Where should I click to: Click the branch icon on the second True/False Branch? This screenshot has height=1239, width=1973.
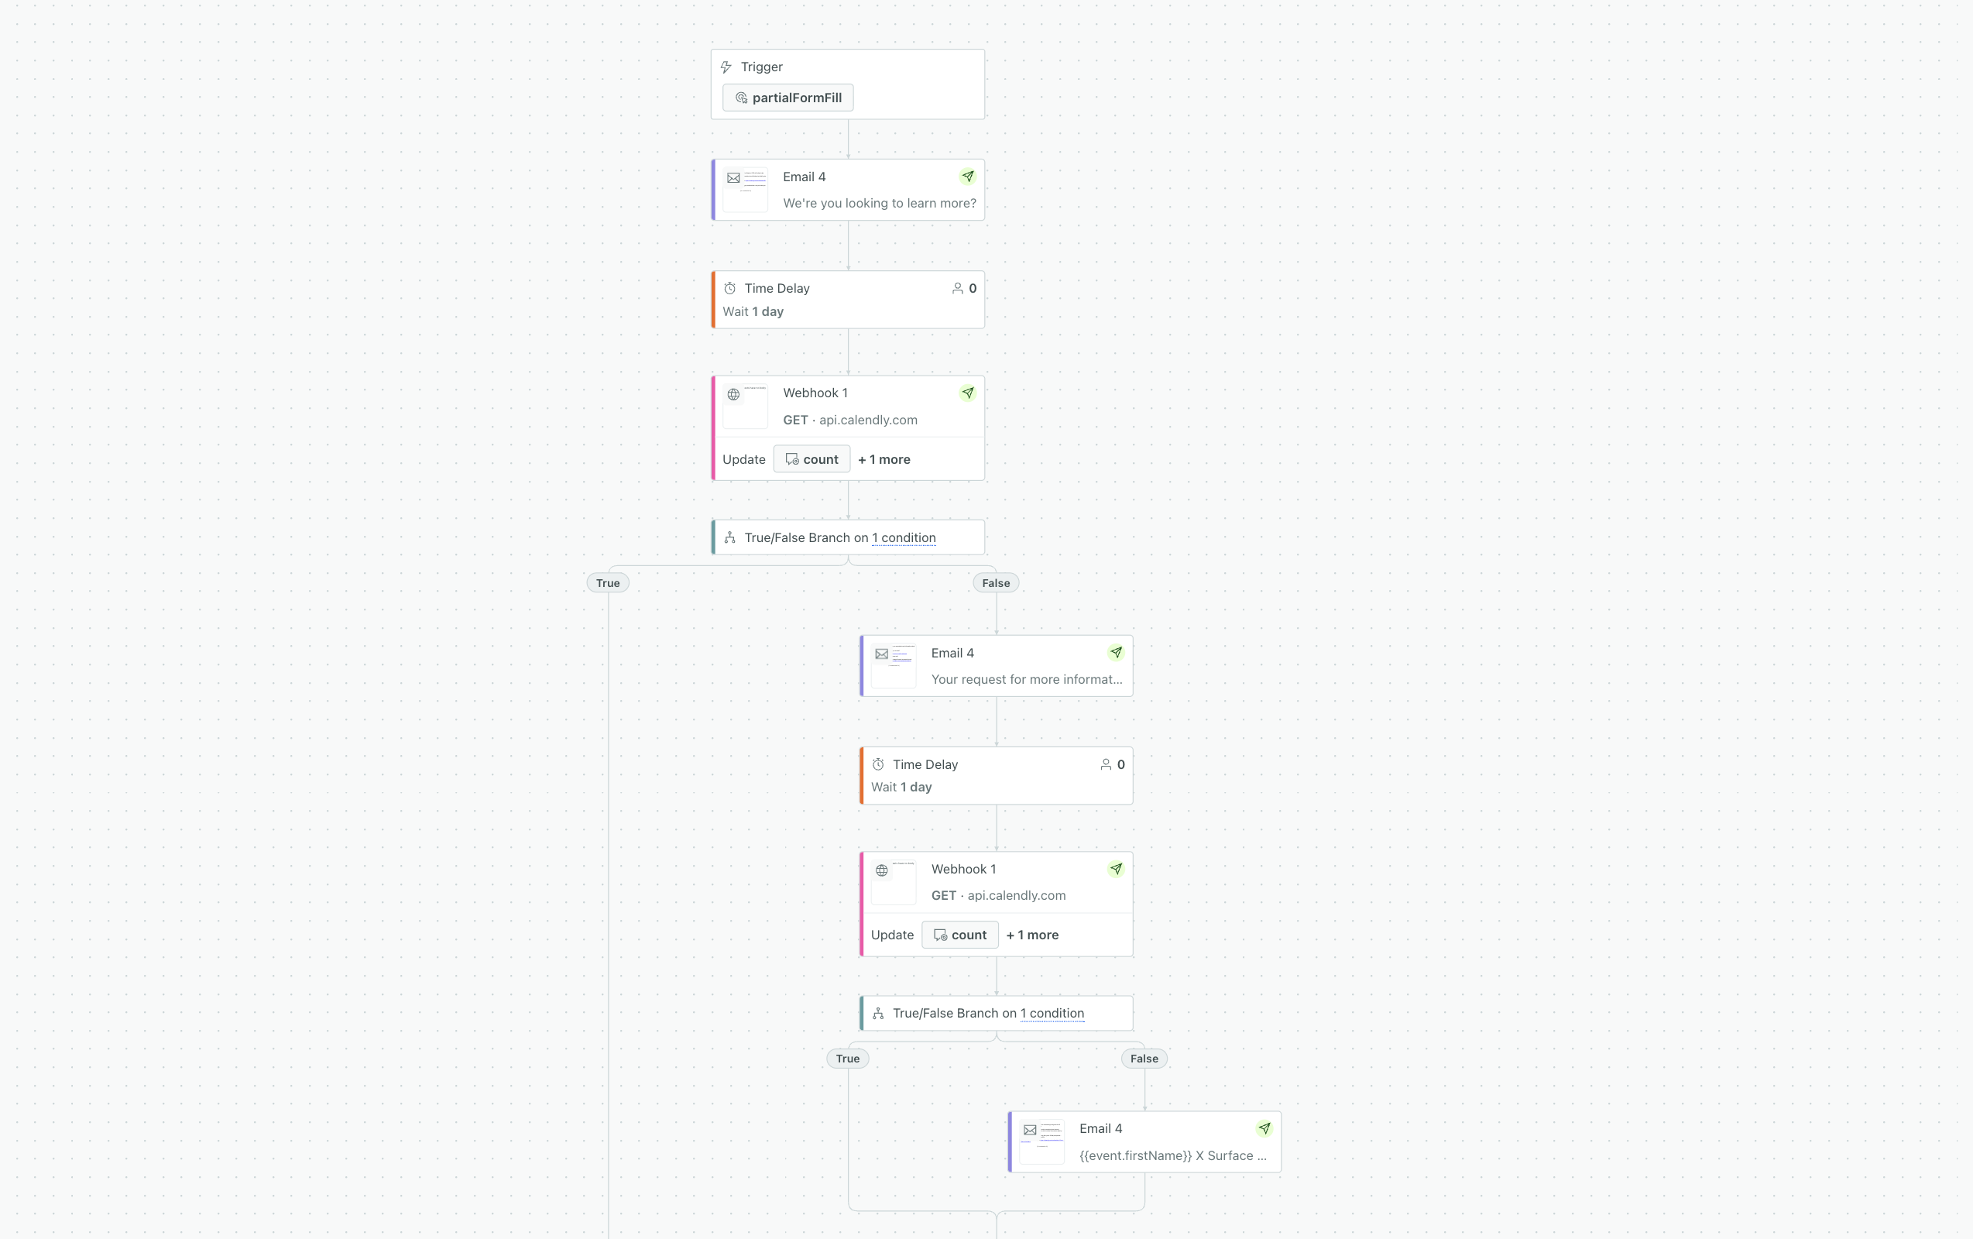click(878, 1013)
